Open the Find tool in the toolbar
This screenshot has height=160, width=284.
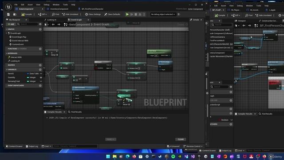coord(55,14)
